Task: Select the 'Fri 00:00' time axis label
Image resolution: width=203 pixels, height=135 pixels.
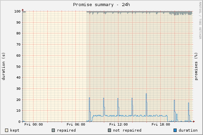Action: coord(34,125)
